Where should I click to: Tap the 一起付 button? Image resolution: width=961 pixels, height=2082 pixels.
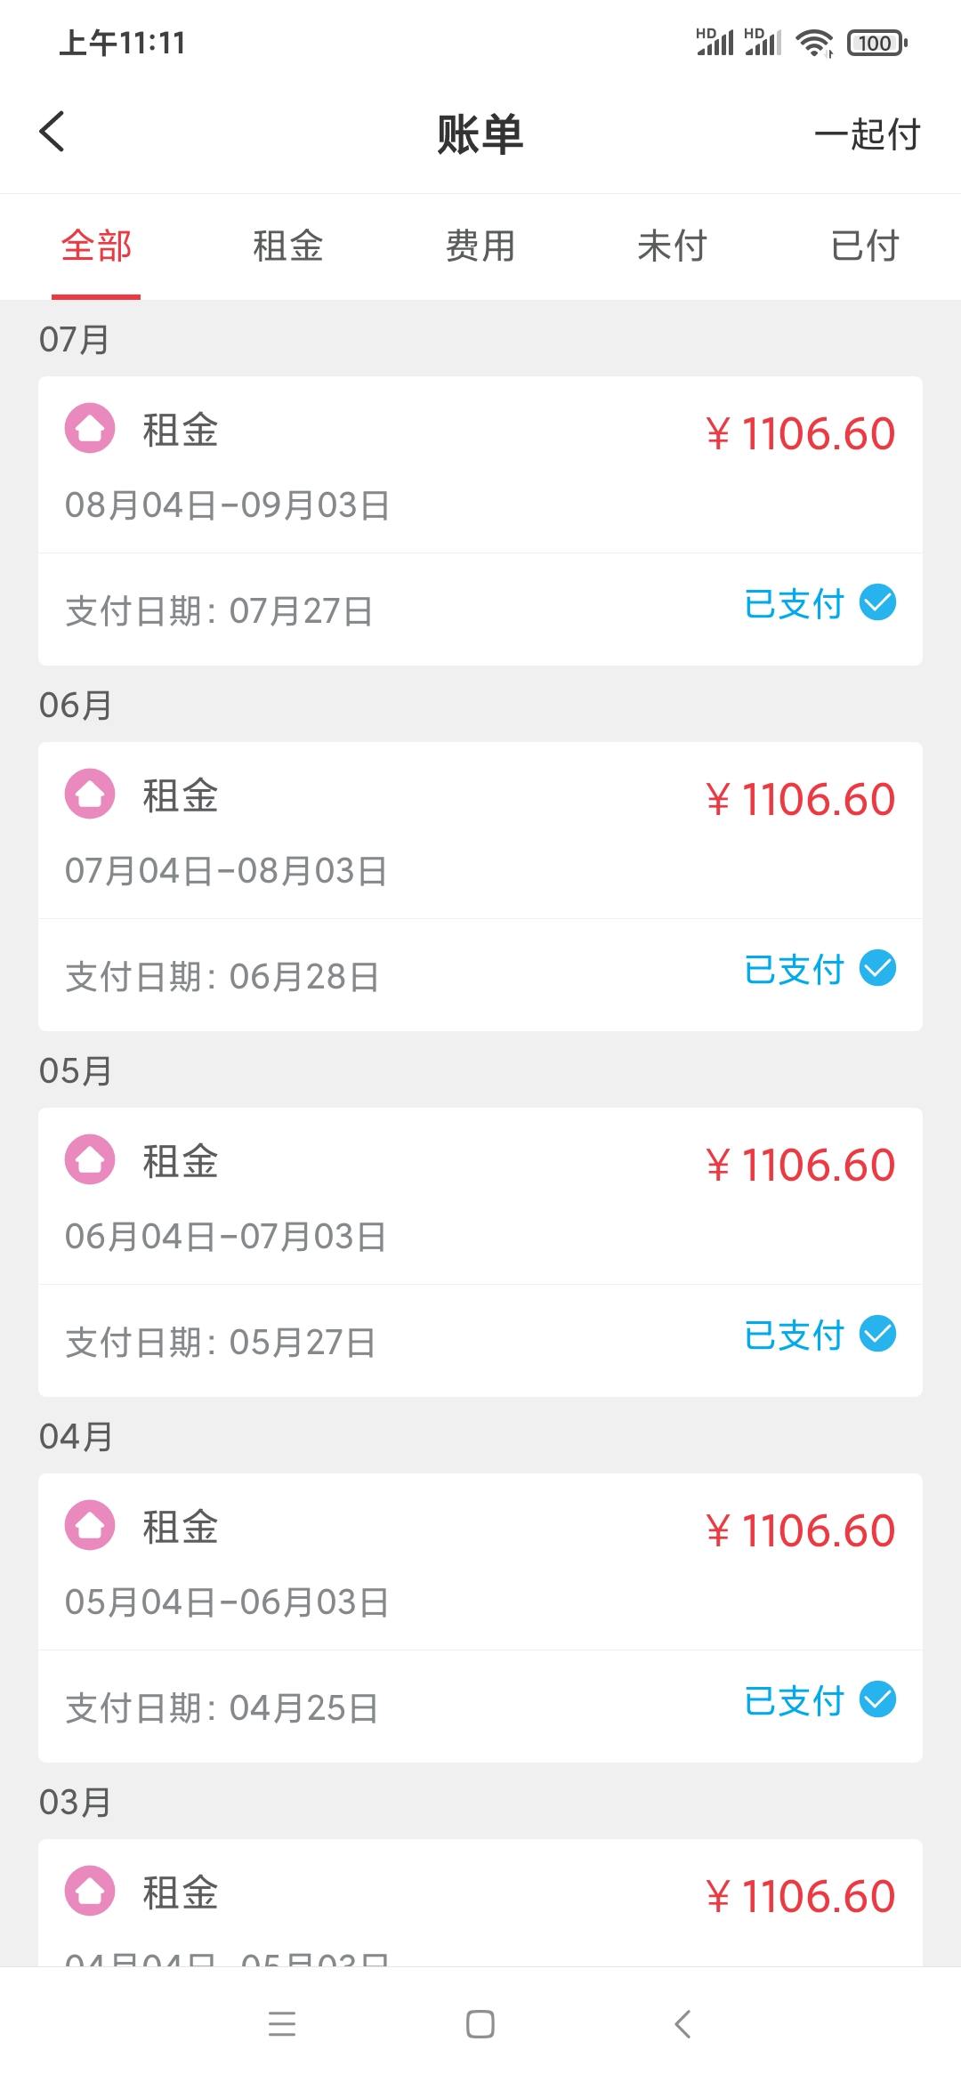pos(867,134)
